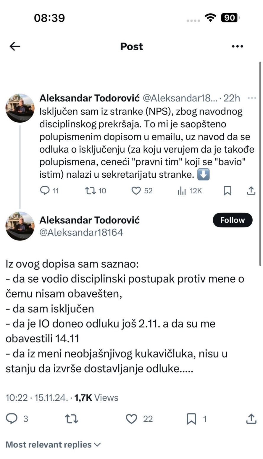The width and height of the screenshot is (263, 459).
Task: Open the @Aleksandar18164 handle on the main post
Action: (x=81, y=232)
